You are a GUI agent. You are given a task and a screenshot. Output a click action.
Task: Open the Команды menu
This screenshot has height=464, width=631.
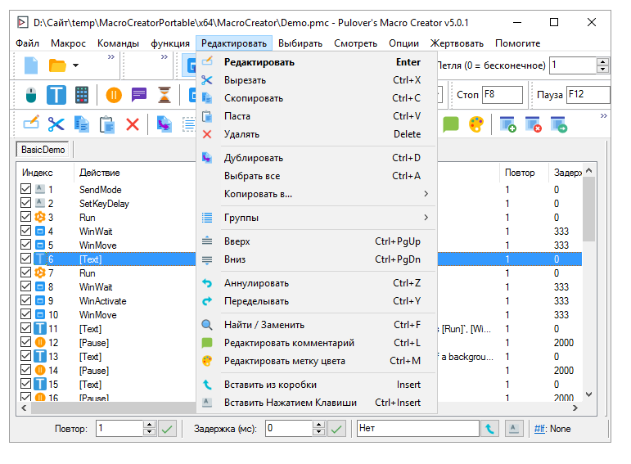coord(118,43)
